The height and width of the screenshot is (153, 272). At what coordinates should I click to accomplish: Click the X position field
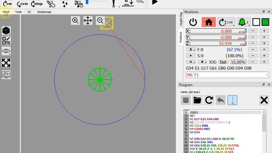(216, 31)
